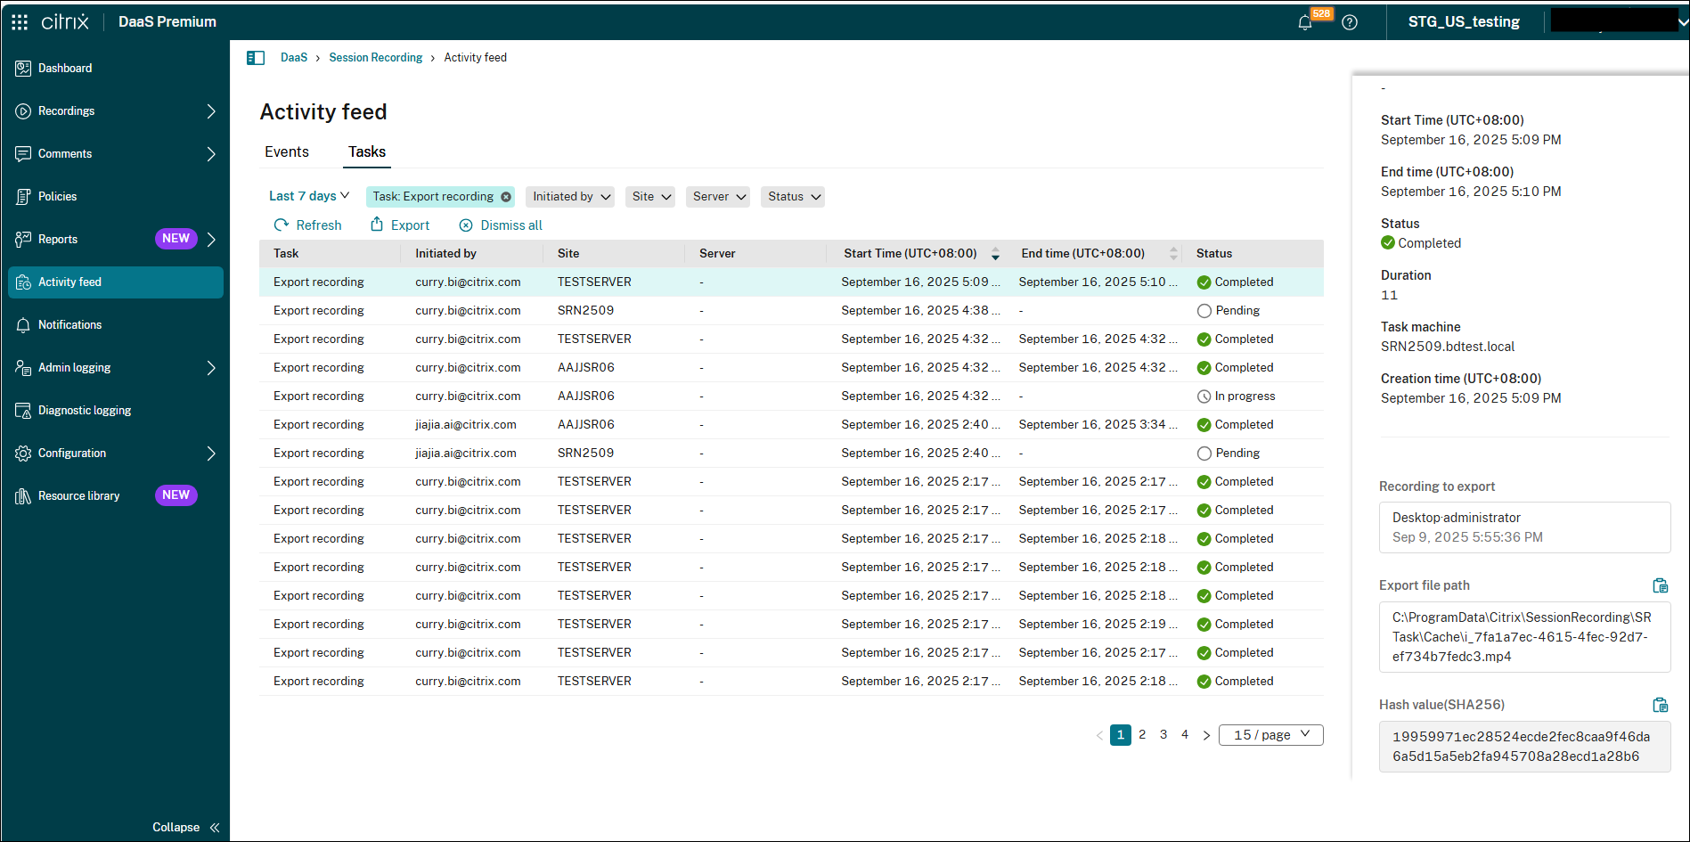Sort by End time column arrows
Screen dimensions: 1690x842
tap(1173, 254)
